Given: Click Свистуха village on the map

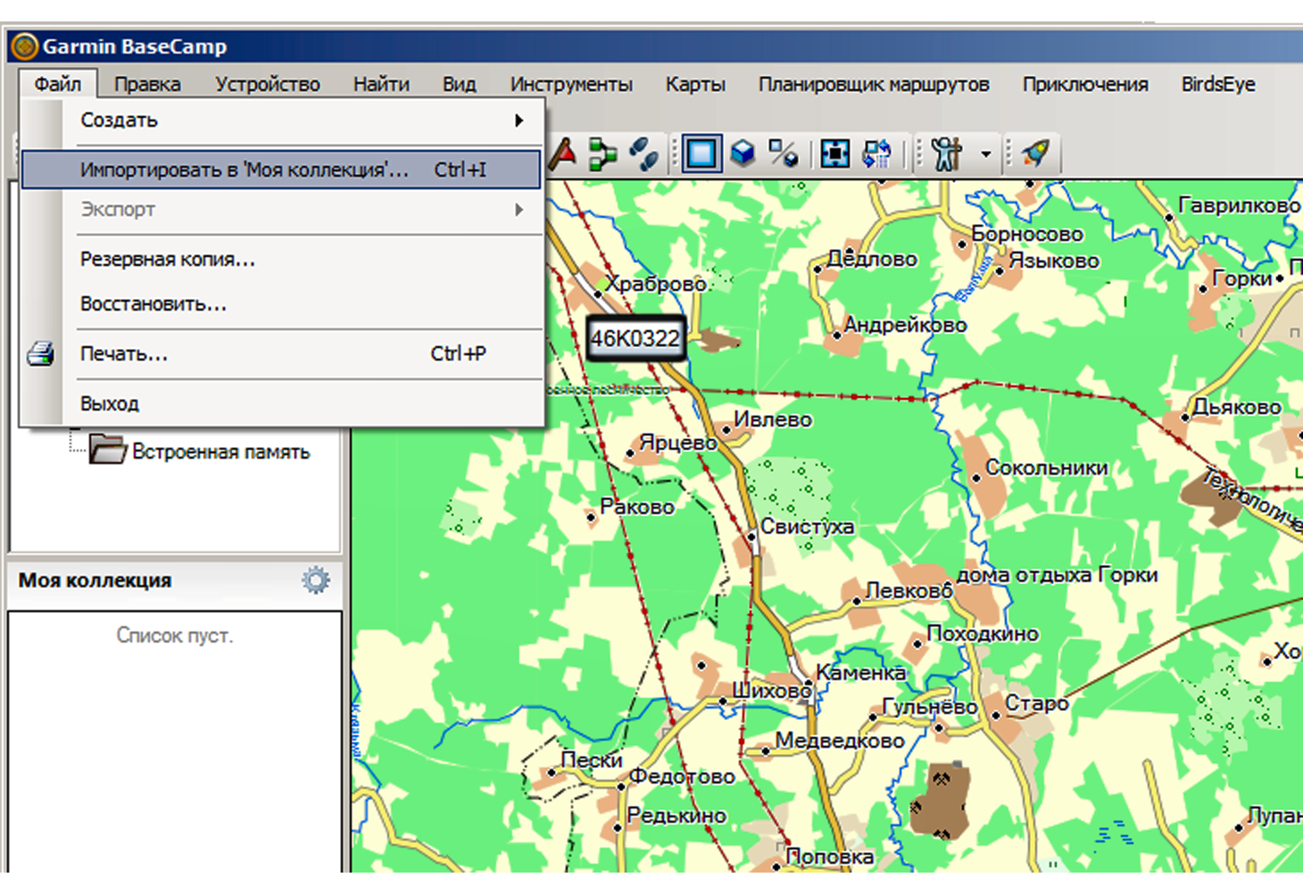Looking at the screenshot, I should tap(807, 526).
